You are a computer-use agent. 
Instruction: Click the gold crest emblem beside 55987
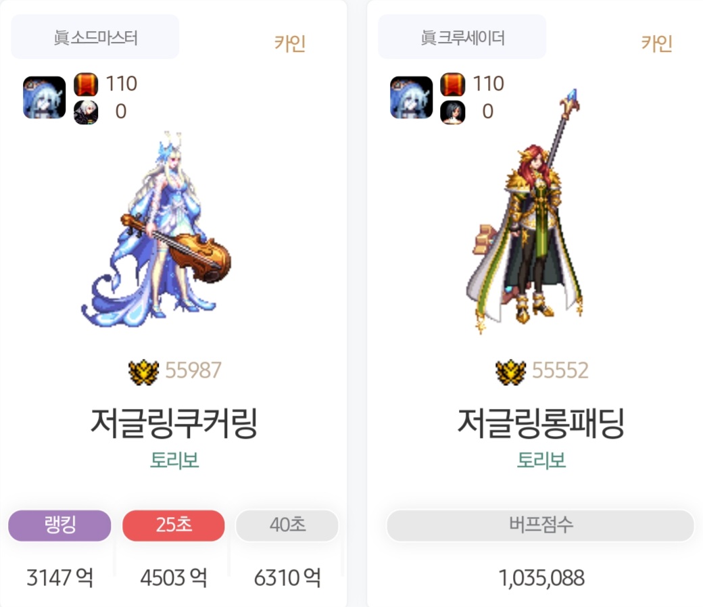(x=143, y=372)
